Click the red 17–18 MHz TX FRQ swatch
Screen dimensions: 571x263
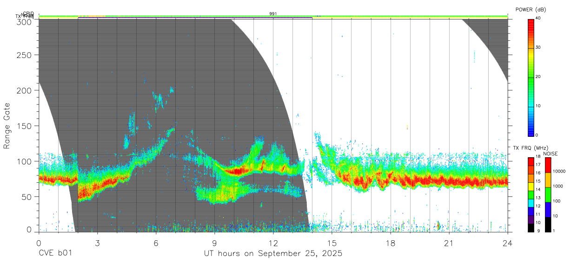click(531, 161)
